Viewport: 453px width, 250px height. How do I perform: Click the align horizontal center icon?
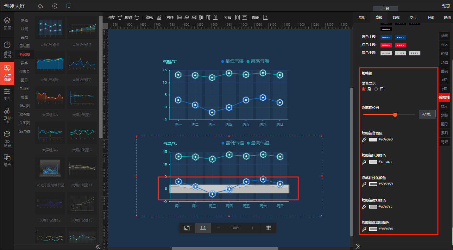[187, 17]
